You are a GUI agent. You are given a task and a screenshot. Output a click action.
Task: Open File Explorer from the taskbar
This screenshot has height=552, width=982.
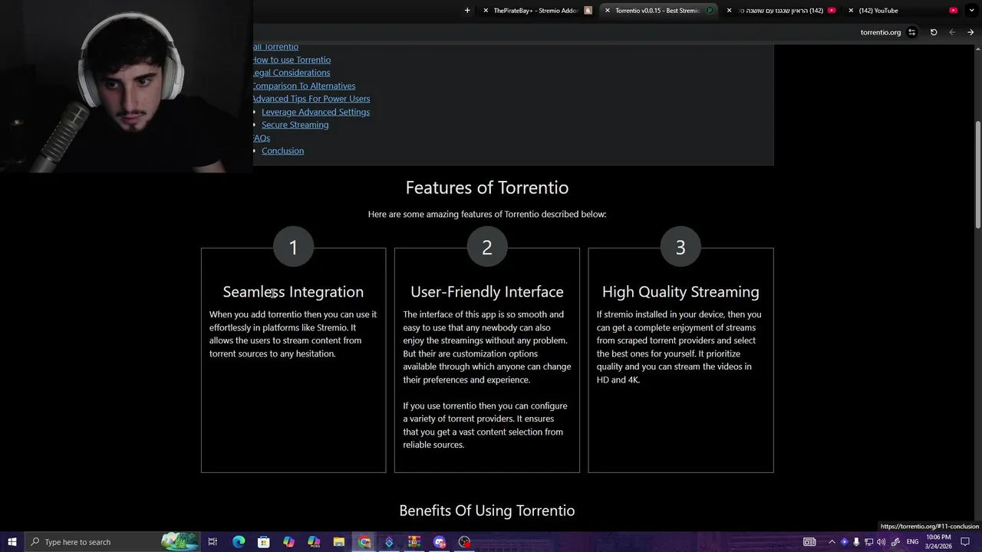(x=338, y=542)
